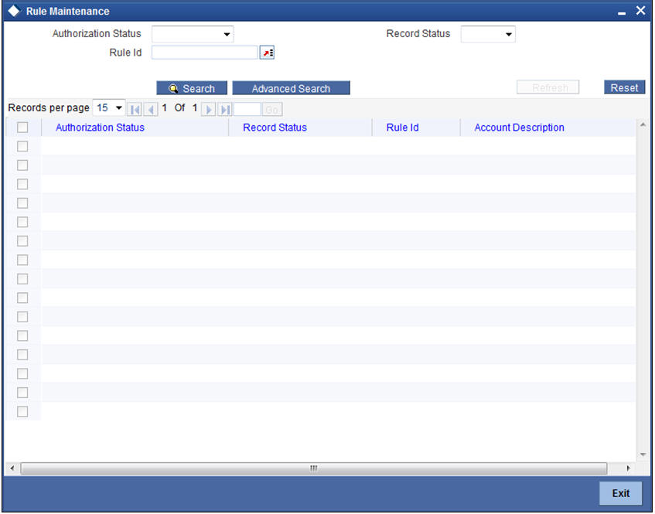This screenshot has height=514, width=655.
Task: Check the last row checkbox in the results table
Action: [x=22, y=412]
